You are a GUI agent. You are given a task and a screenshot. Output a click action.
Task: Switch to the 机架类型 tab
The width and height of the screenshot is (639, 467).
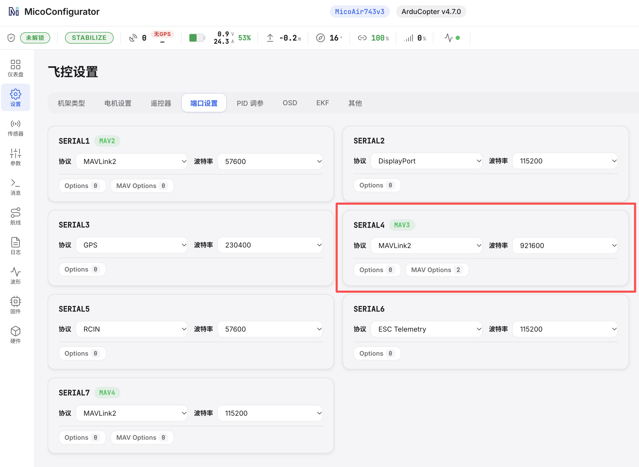pyautogui.click(x=71, y=103)
